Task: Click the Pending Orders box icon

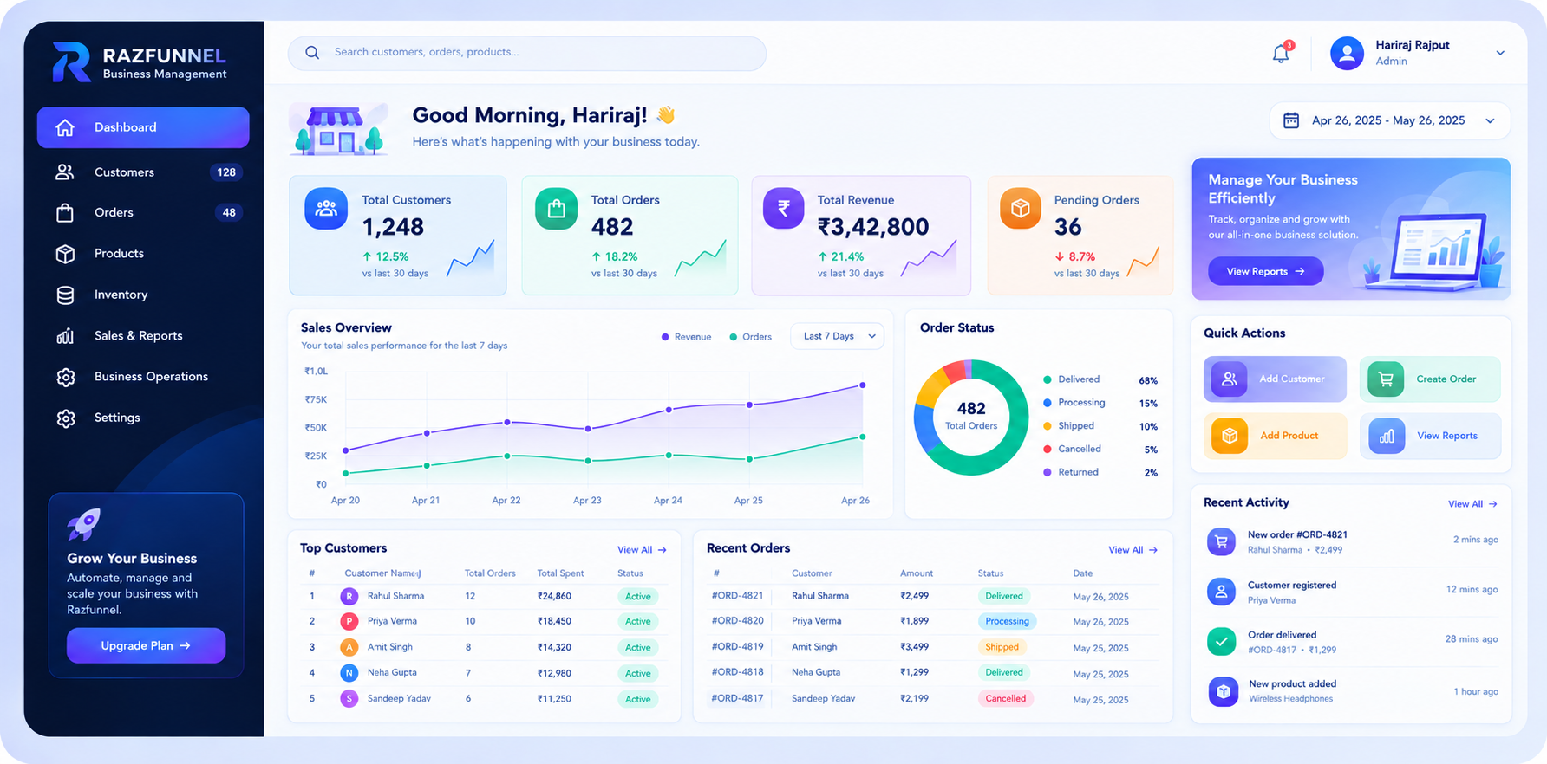Action: (x=1021, y=209)
